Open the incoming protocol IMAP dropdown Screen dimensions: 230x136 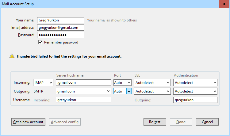tap(43, 83)
